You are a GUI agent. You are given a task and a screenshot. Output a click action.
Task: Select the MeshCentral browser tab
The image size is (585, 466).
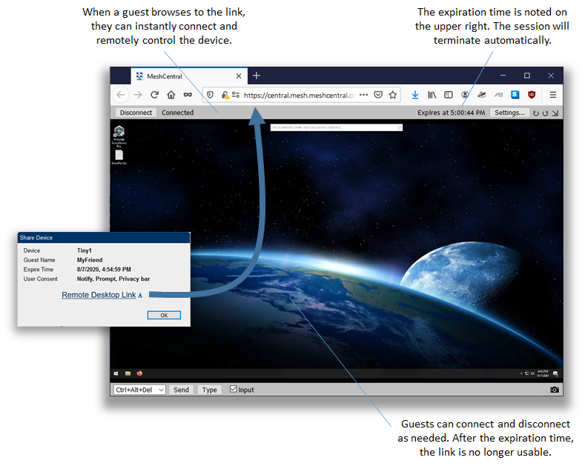189,76
